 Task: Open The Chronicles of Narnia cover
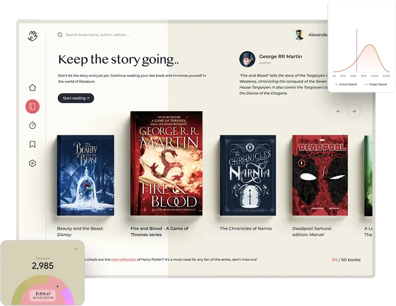(x=248, y=175)
